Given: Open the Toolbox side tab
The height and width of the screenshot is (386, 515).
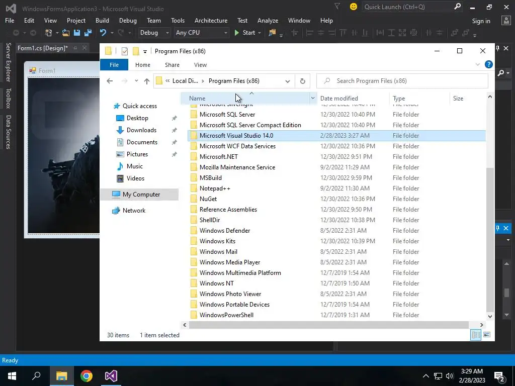Looking at the screenshot, I should pyautogui.click(x=8, y=98).
